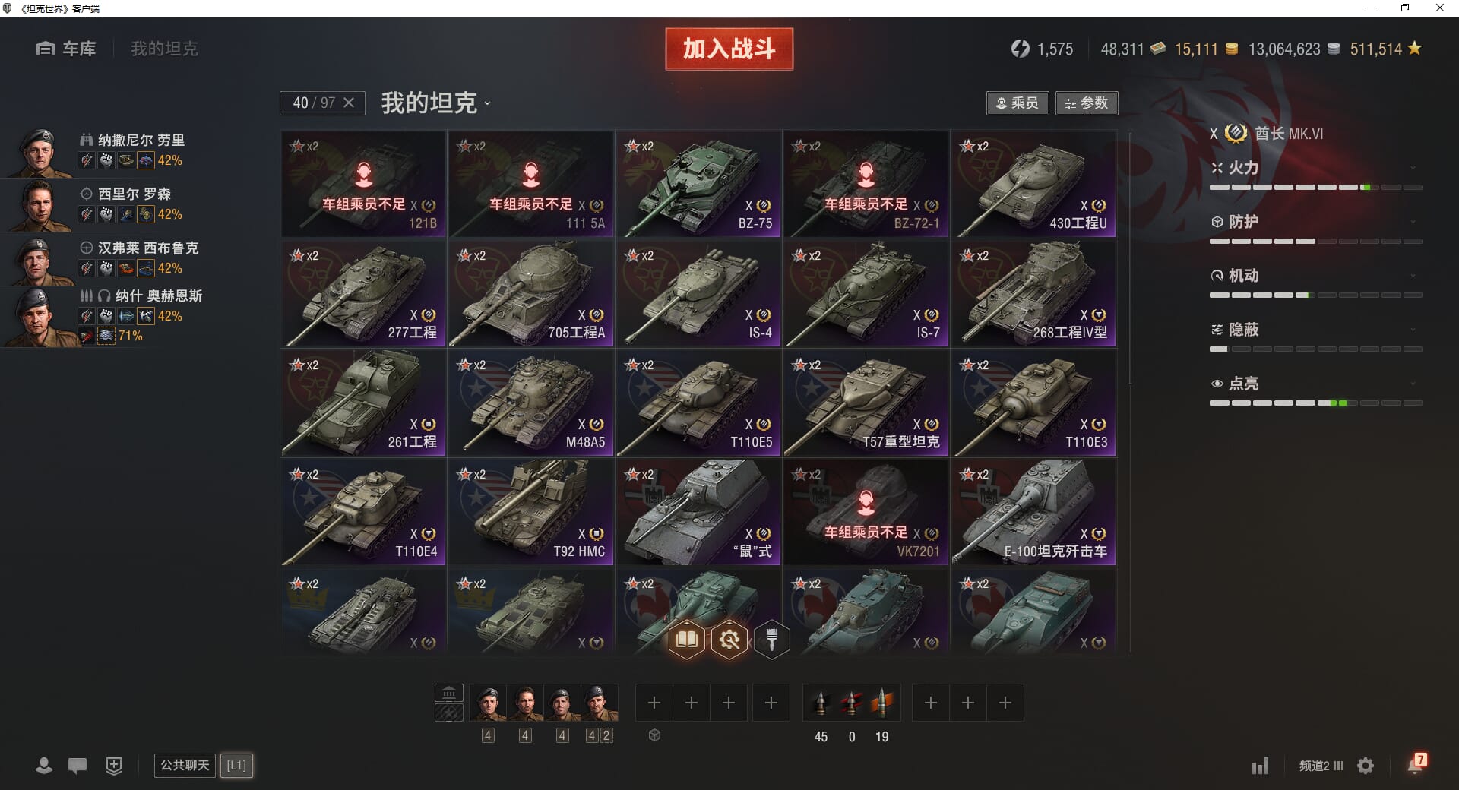Screen dimensions: 1459x790
Task: Open the settings gear beside 频道2
Action: pos(1366,766)
